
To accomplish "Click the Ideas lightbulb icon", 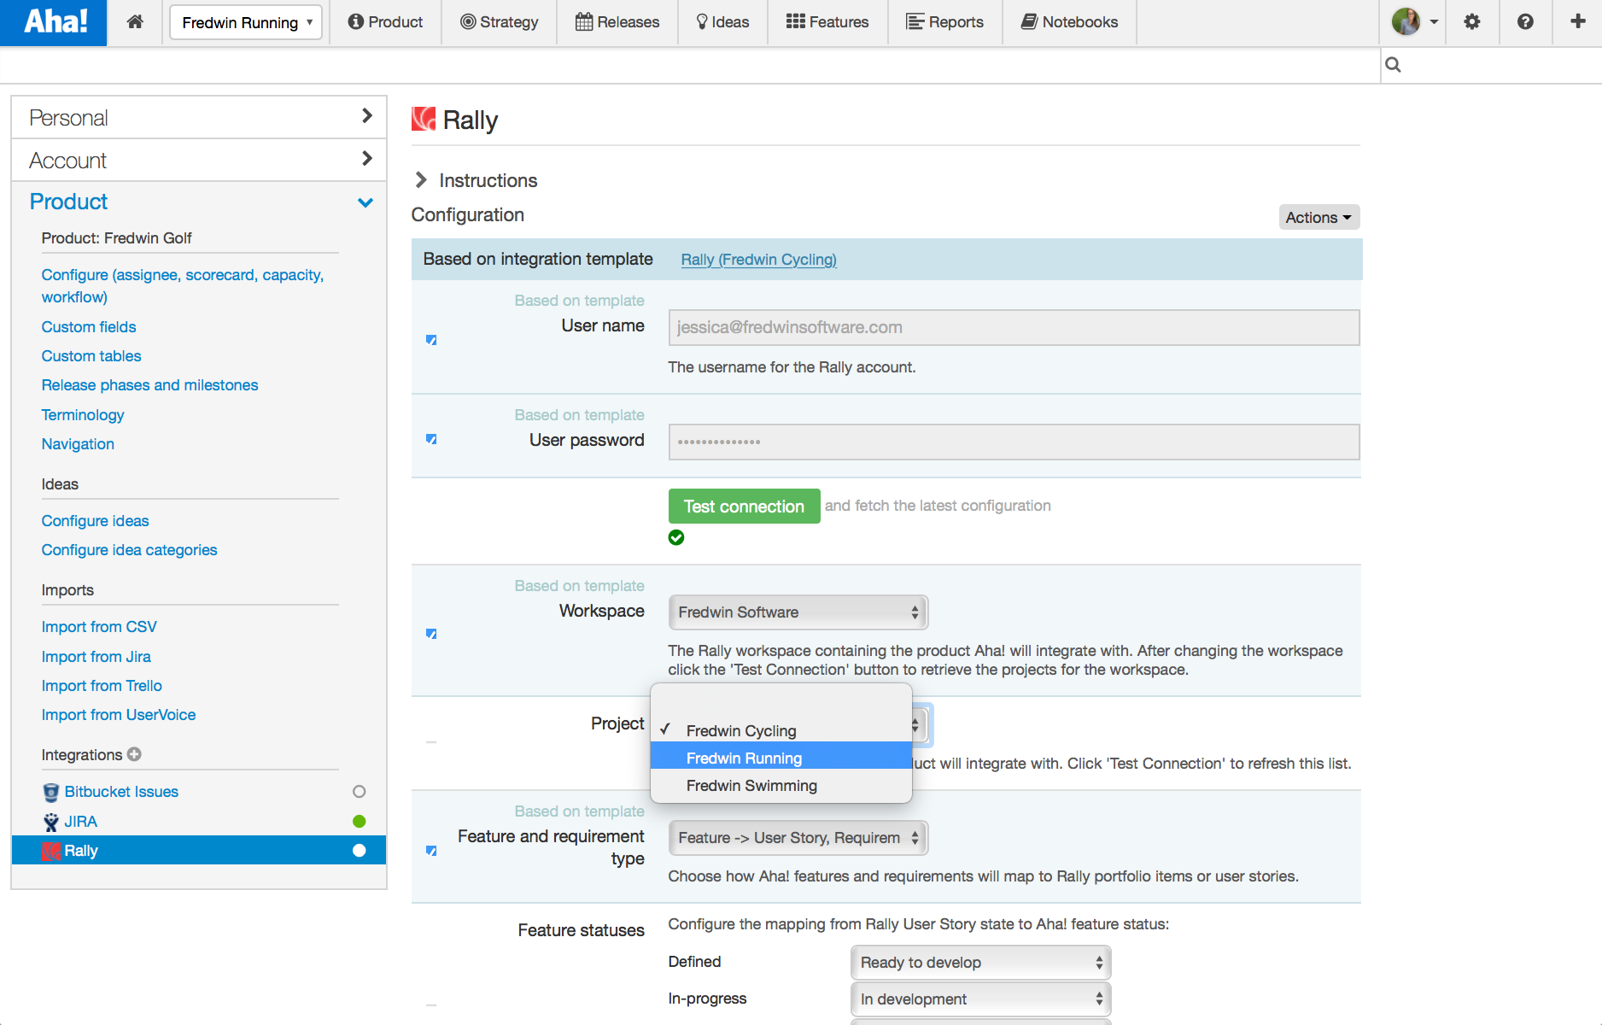I will coord(703,22).
